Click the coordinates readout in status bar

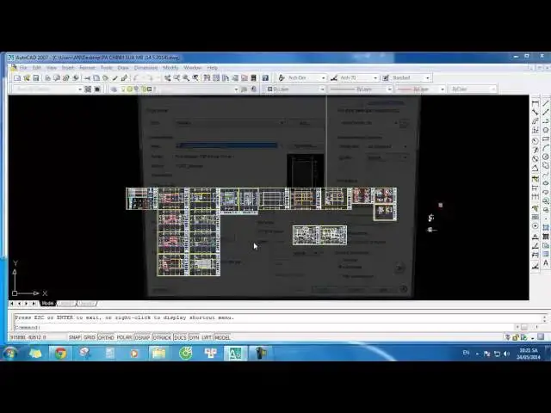tap(28, 337)
